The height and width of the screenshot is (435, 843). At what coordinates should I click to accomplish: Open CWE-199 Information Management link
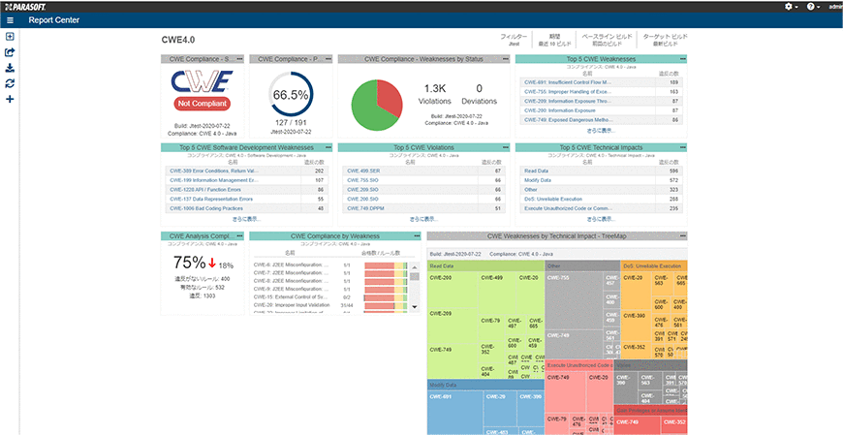coord(214,180)
